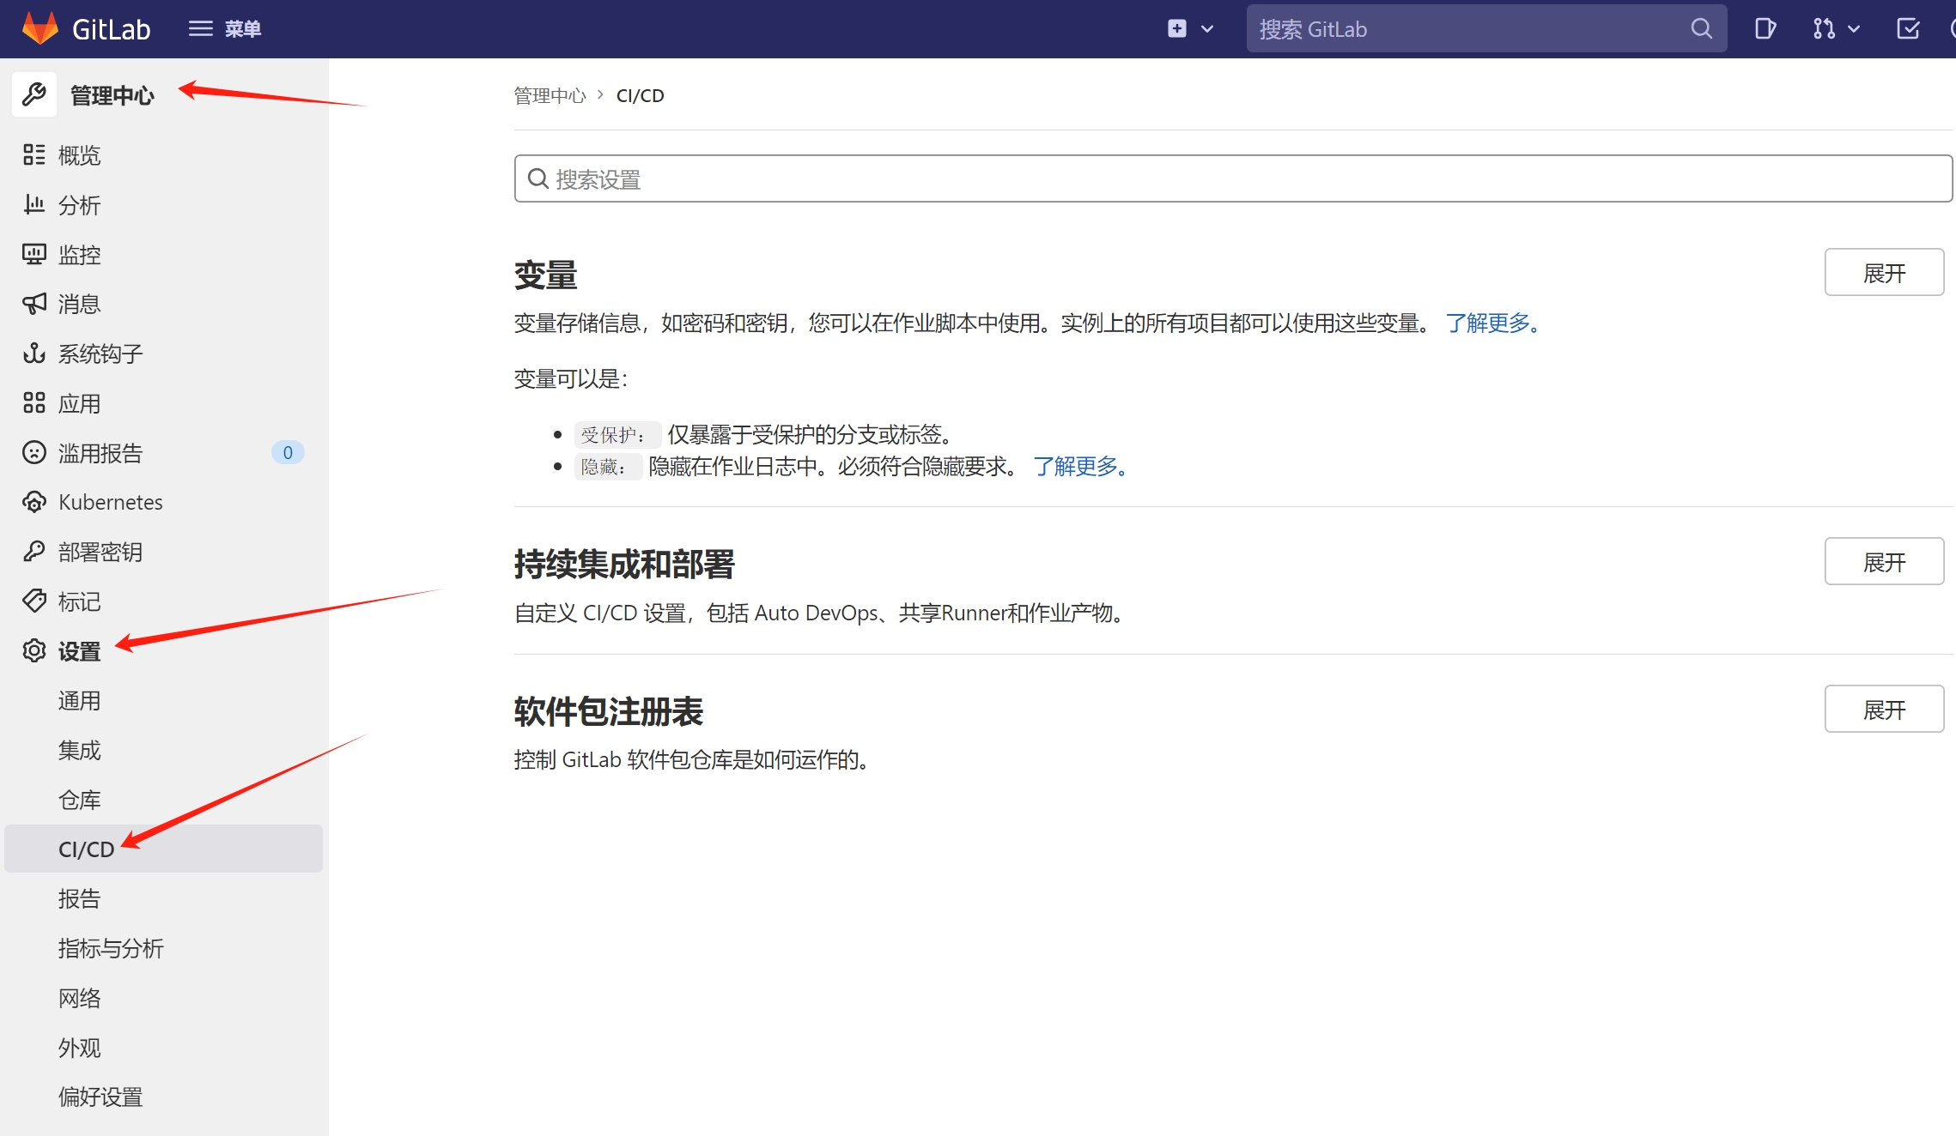This screenshot has height=1136, width=1956.
Task: Click the 标记 label tag icon
Action: point(34,601)
